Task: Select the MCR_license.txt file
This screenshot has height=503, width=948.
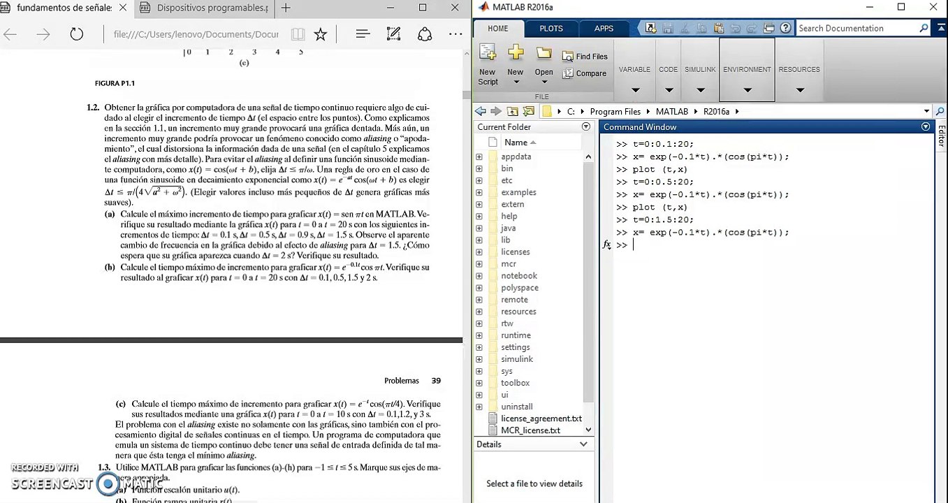Action: point(530,430)
